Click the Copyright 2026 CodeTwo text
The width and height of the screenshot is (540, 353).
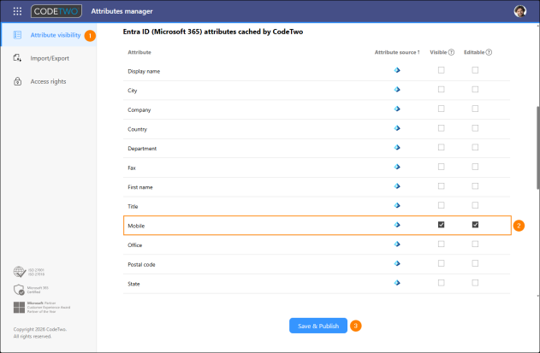[40, 329]
